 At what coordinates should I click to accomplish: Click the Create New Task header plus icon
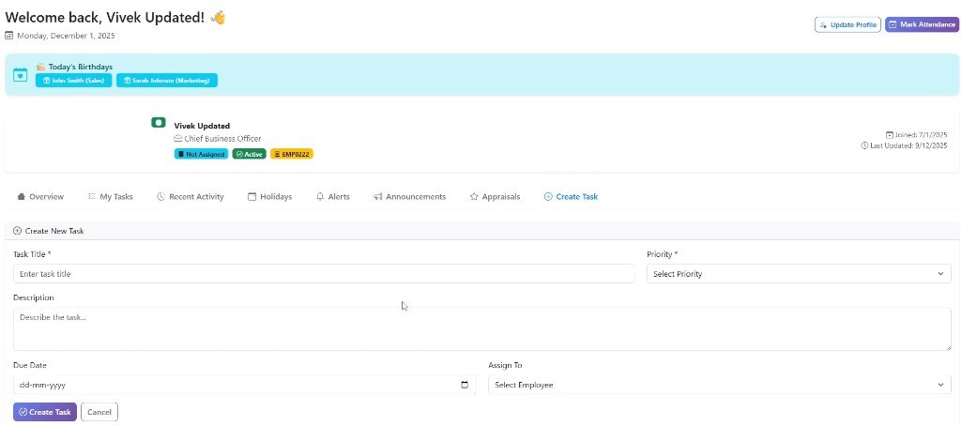17,231
